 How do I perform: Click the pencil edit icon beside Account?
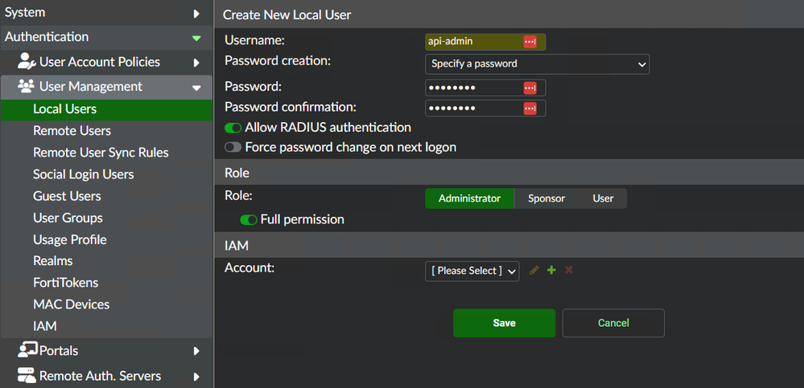click(x=534, y=271)
